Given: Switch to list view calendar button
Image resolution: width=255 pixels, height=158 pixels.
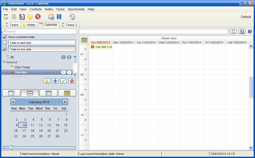Looking at the screenshot, I should click(x=49, y=93).
